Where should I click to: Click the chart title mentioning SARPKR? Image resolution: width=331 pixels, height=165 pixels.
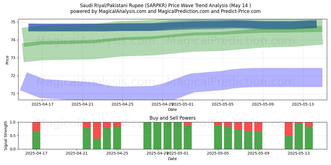pyautogui.click(x=165, y=5)
